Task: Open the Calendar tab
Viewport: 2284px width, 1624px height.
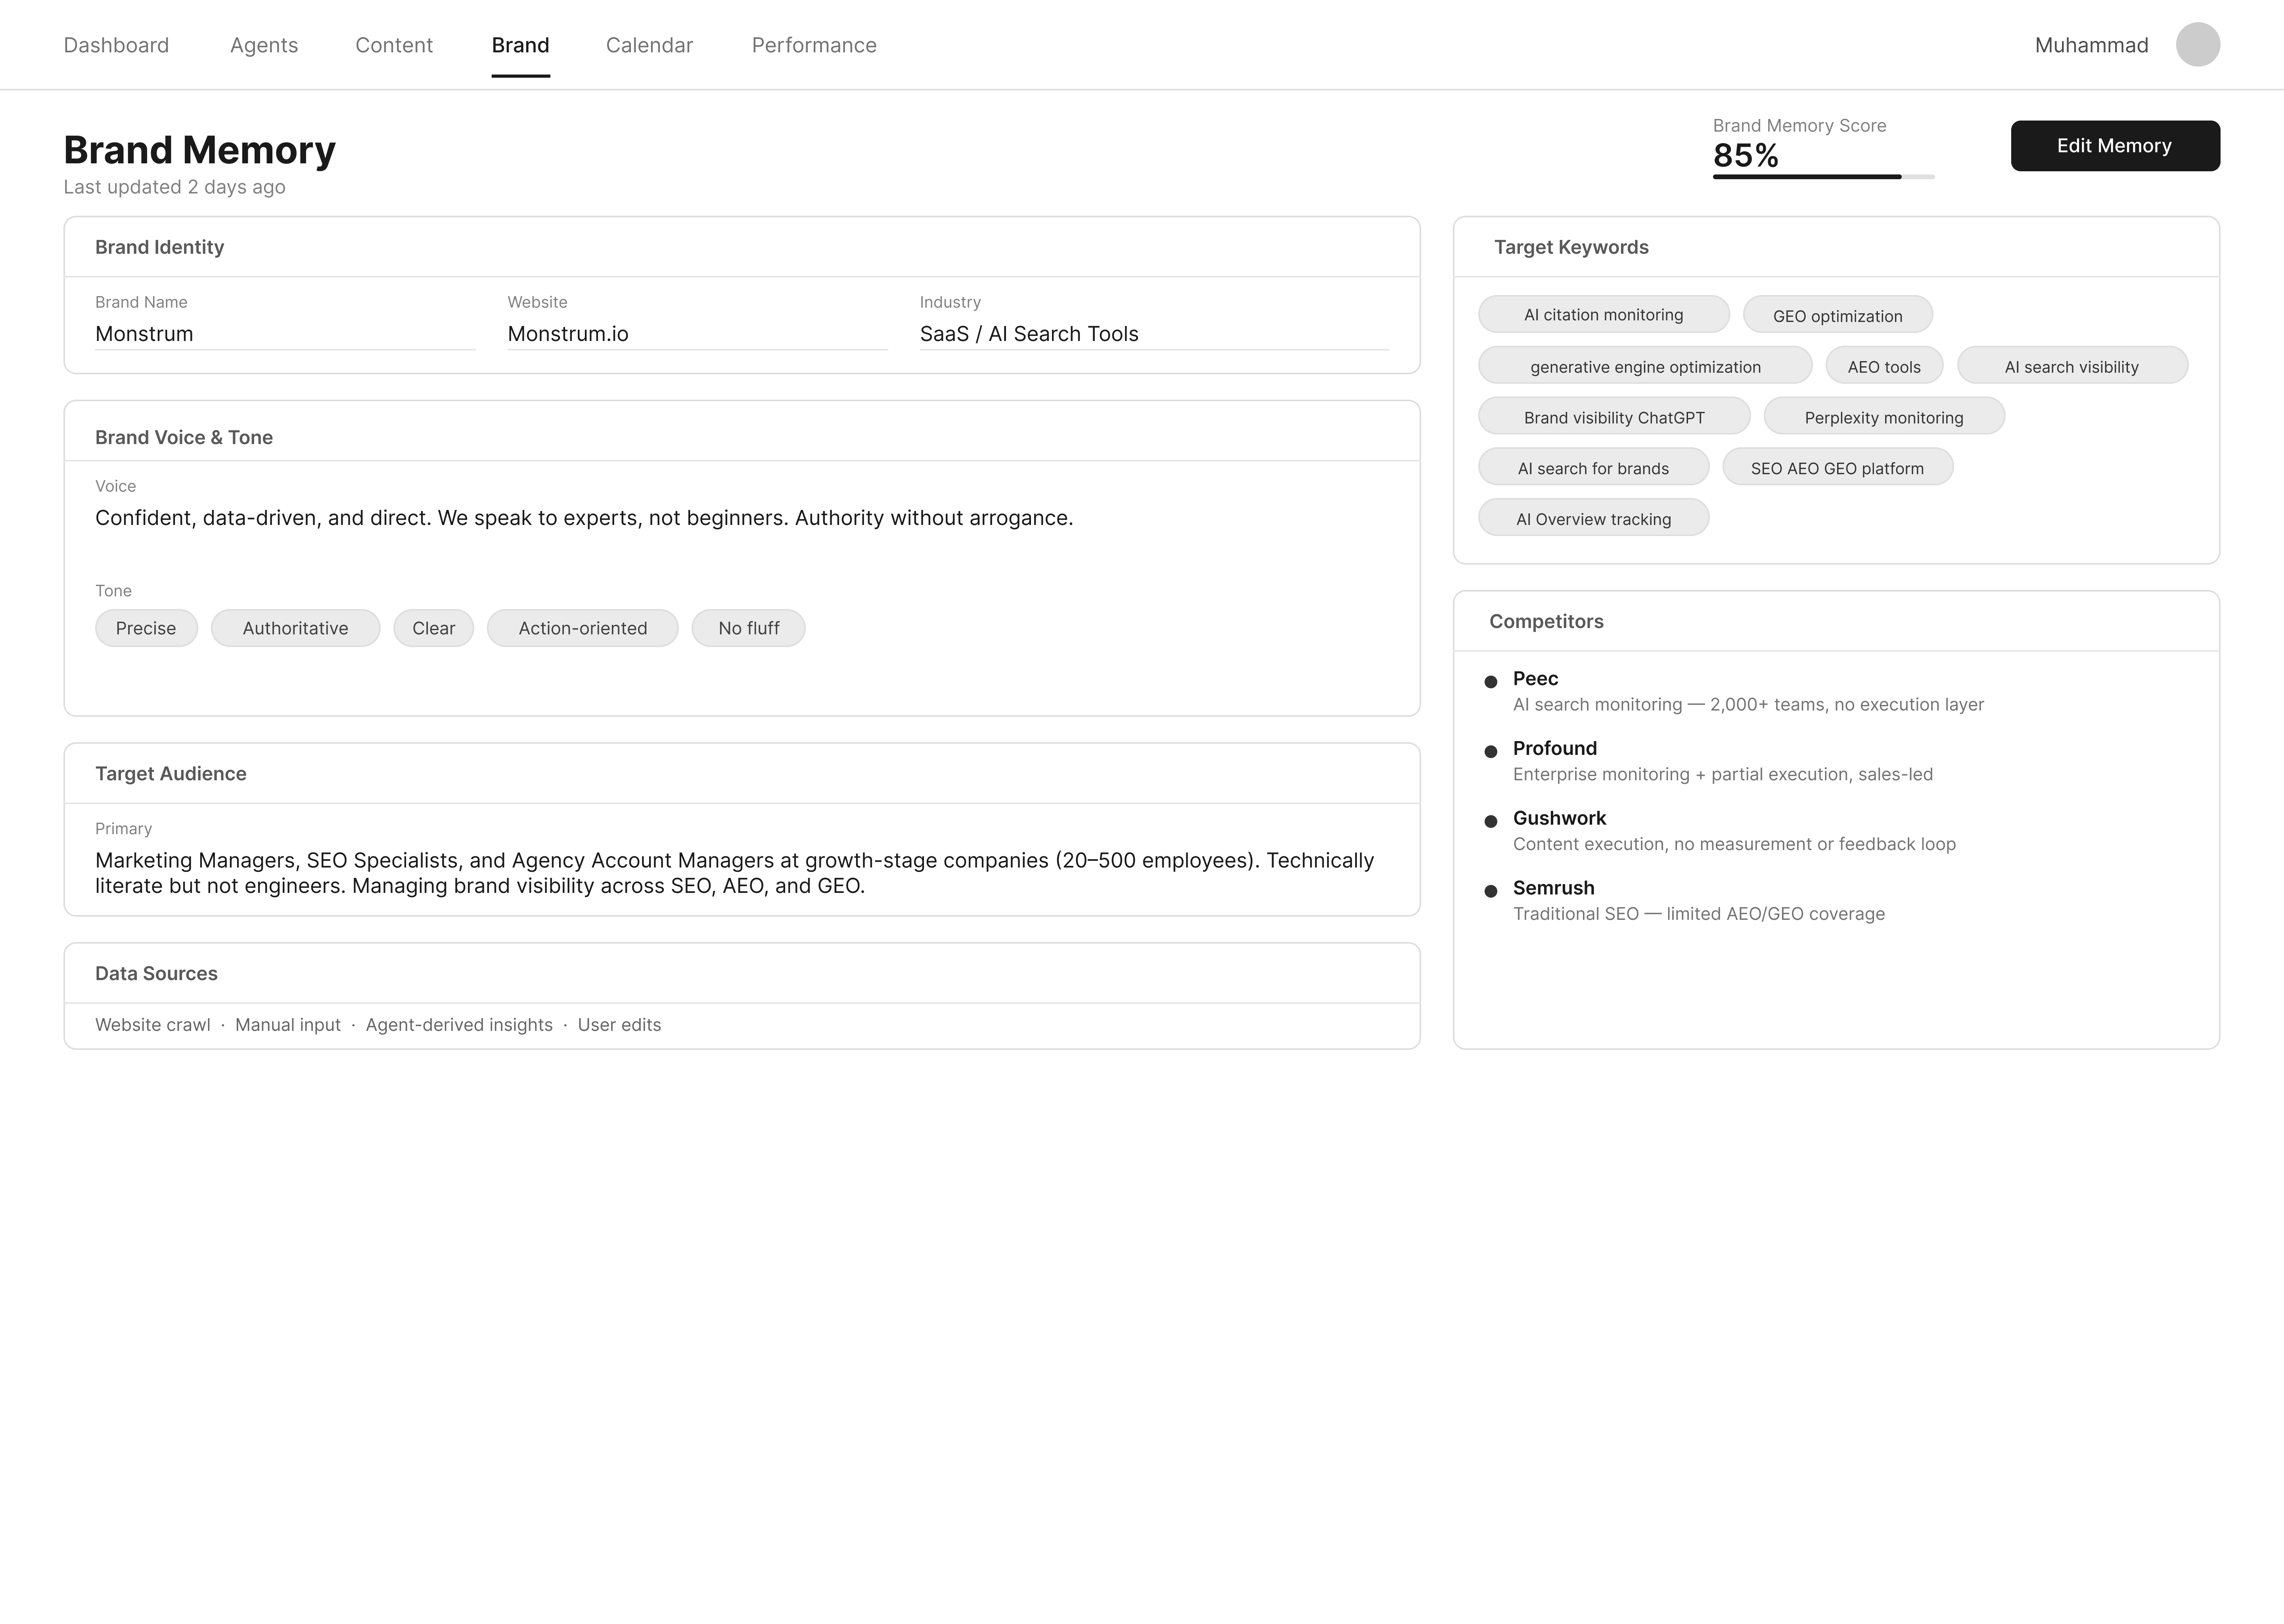Action: (x=649, y=45)
